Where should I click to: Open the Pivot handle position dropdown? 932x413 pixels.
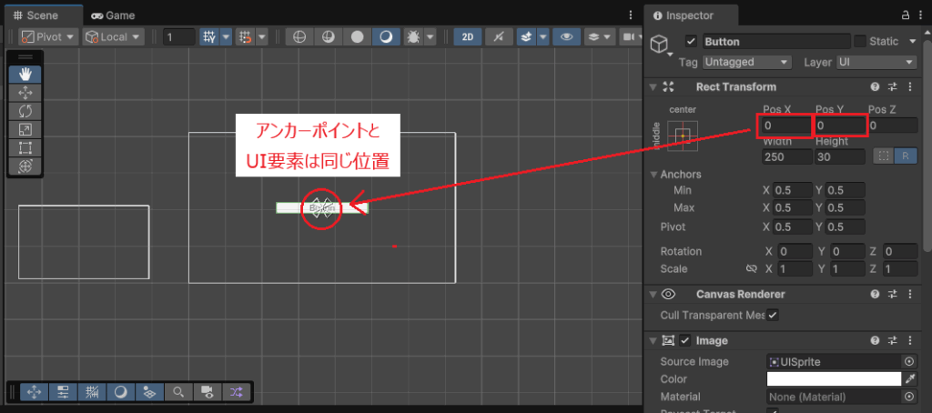click(x=49, y=37)
